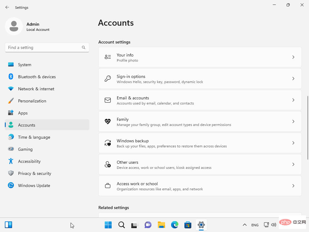The height and width of the screenshot is (232, 309).
Task: Click the chevron on Windows backup row
Action: point(293,143)
